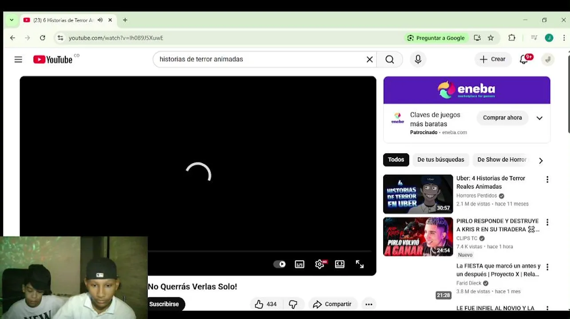This screenshot has width=570, height=319.
Task: Open the notifications bell
Action: tap(524, 59)
